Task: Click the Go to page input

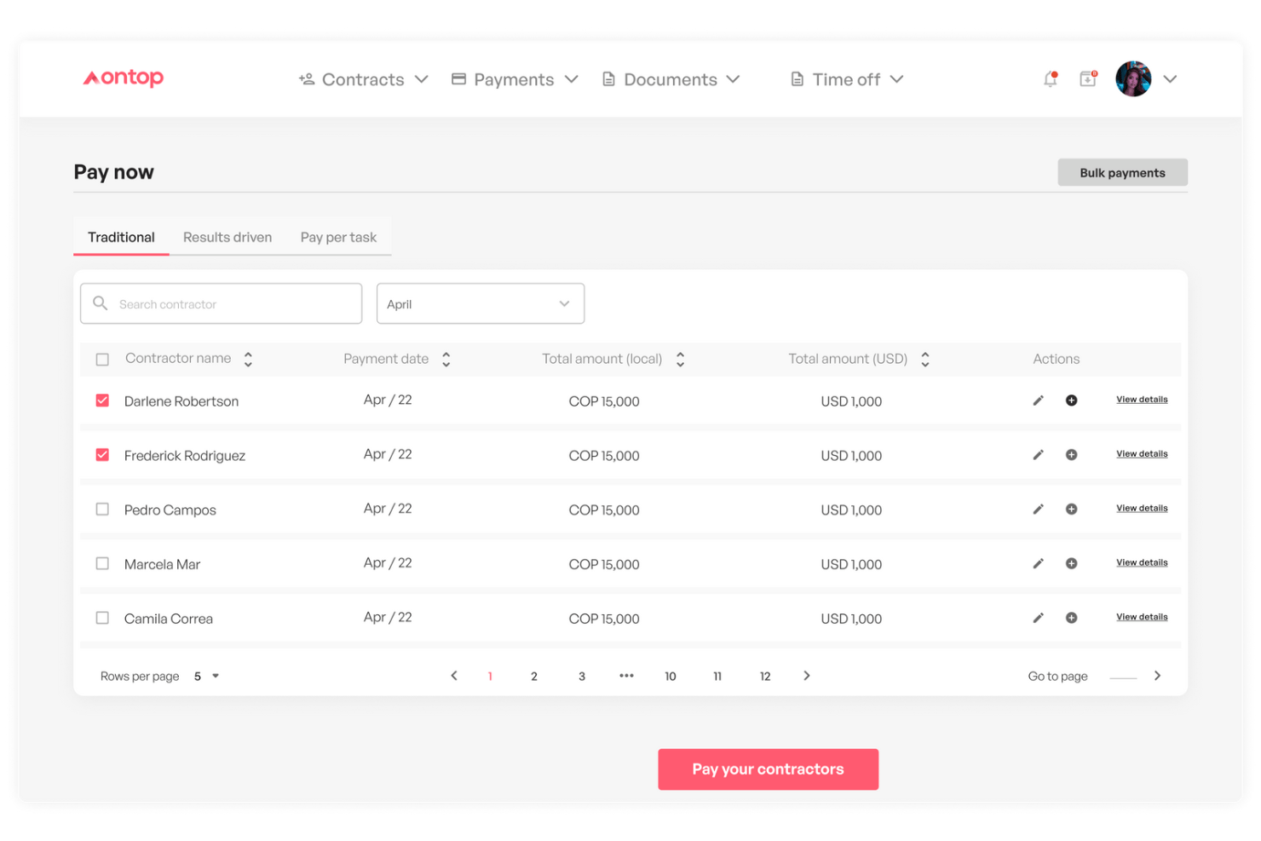Action: pyautogui.click(x=1123, y=676)
